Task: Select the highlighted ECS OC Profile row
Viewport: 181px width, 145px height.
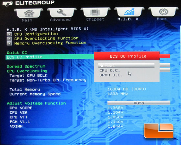Action: click(x=50, y=57)
